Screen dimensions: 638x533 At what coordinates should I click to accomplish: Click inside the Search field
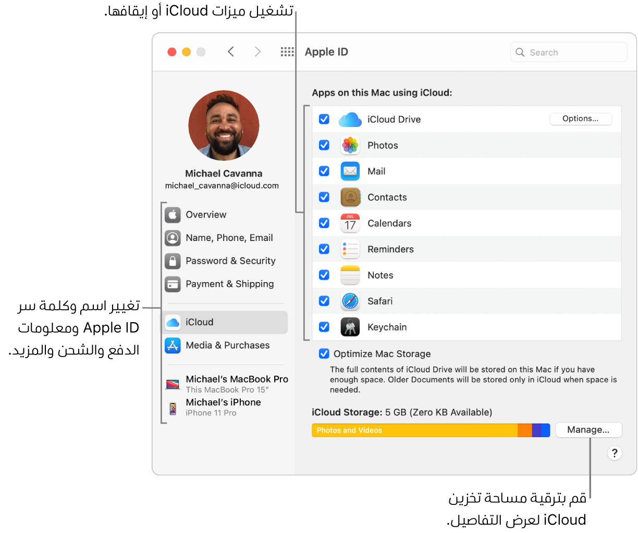pyautogui.click(x=569, y=52)
